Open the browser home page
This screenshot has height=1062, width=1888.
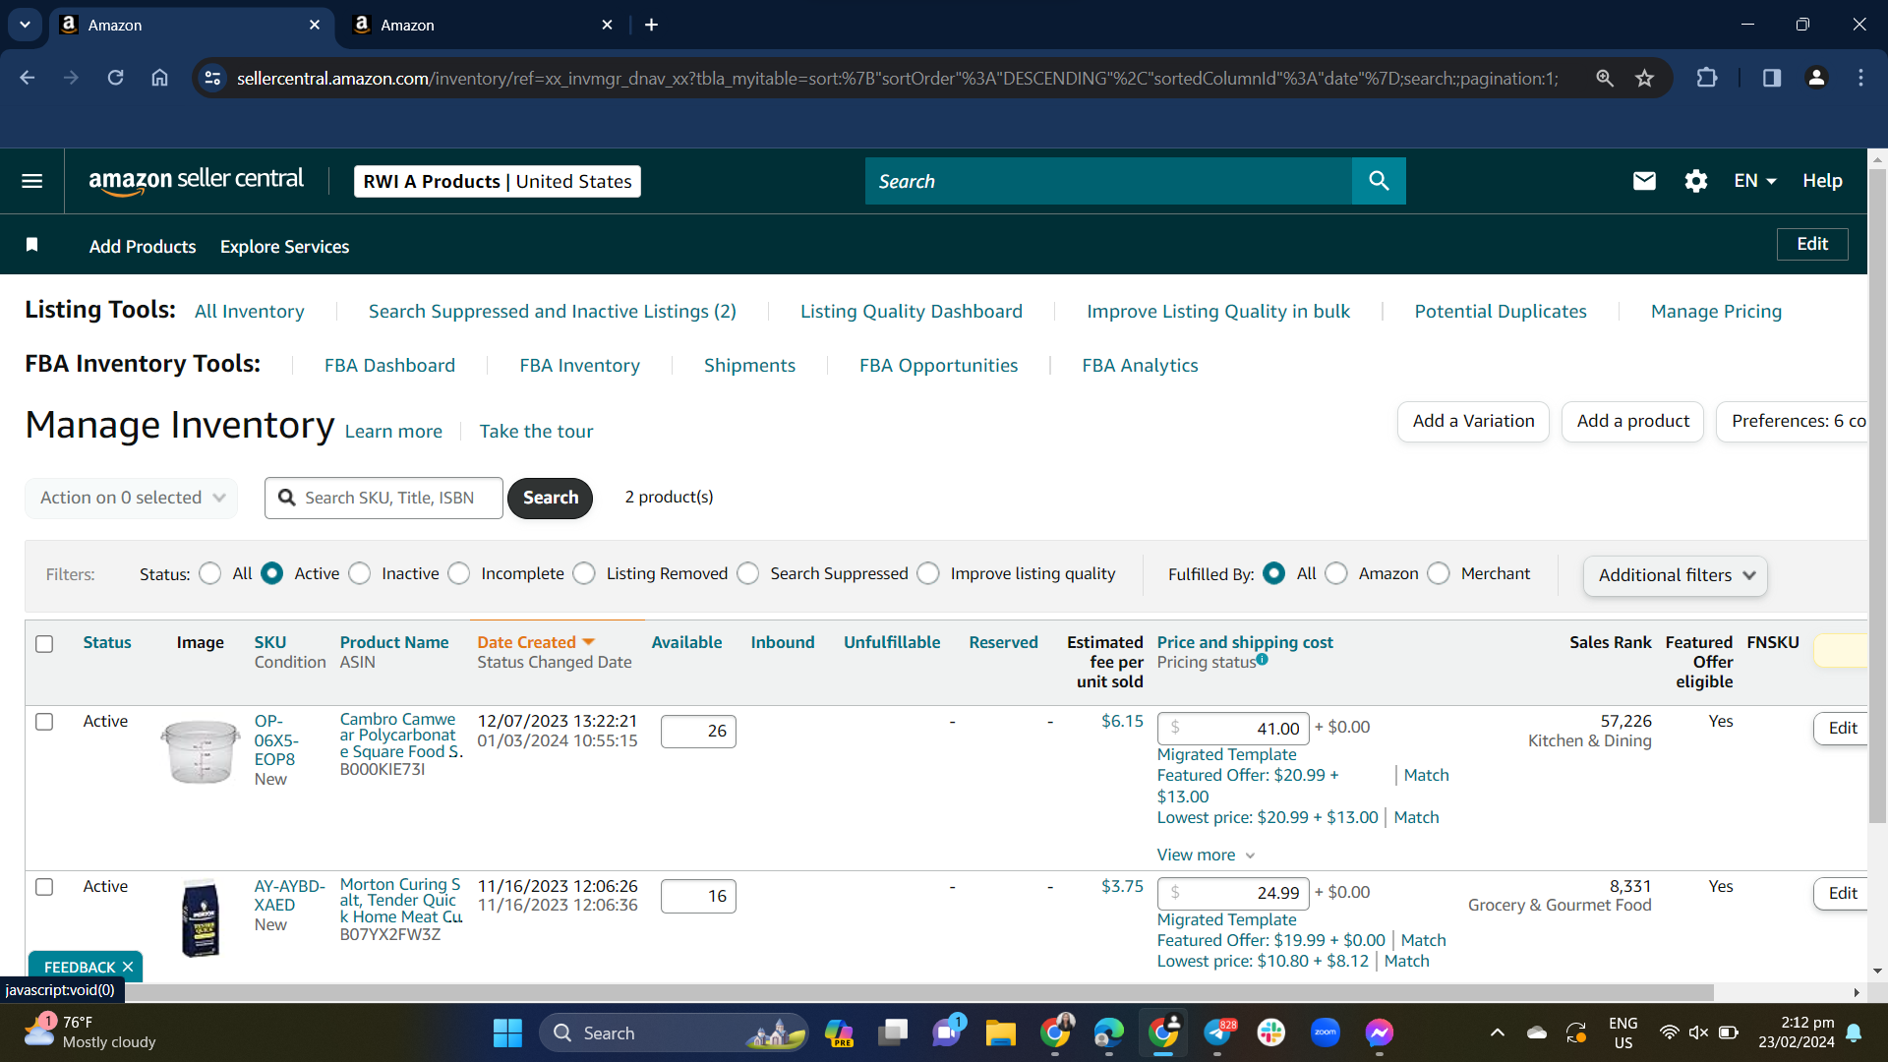(160, 78)
